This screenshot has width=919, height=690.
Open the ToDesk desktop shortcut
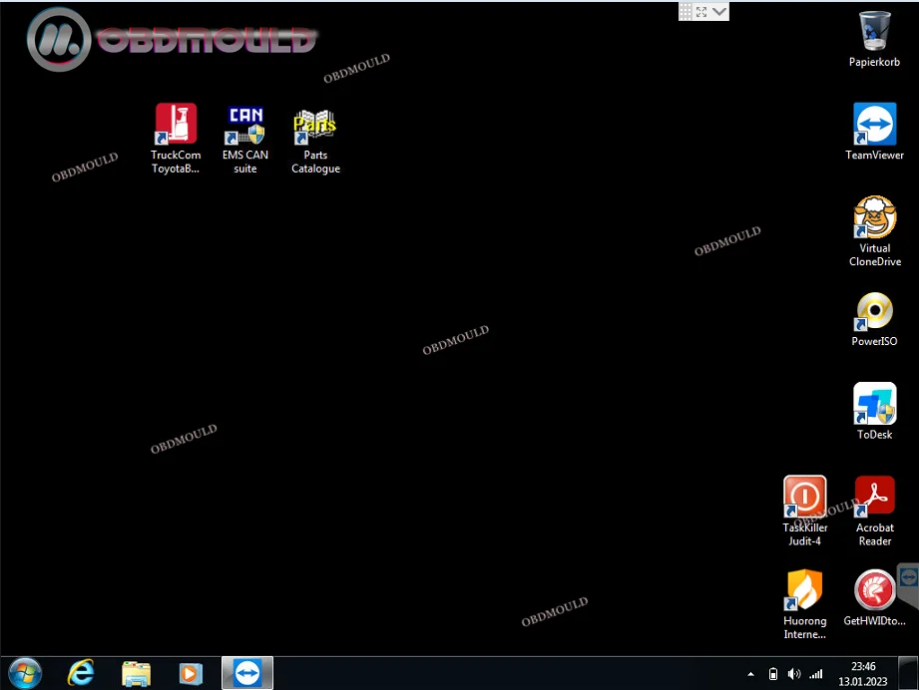(x=874, y=405)
